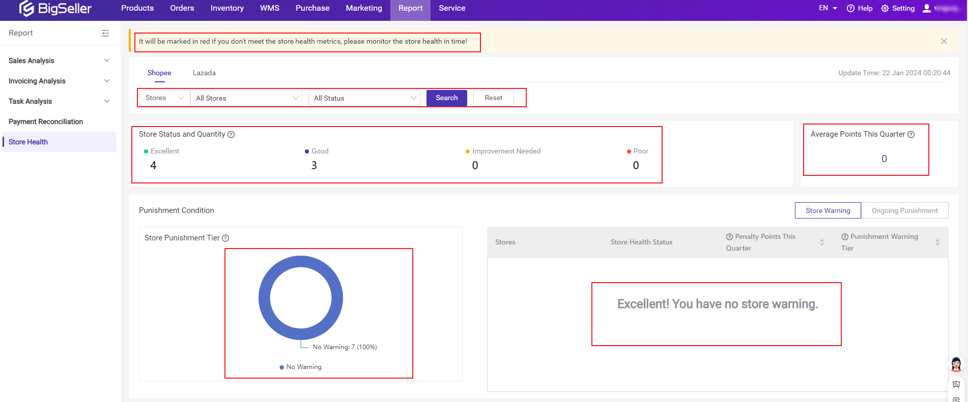The height and width of the screenshot is (402, 968).
Task: Dismiss the store health warning banner
Action: [x=944, y=41]
